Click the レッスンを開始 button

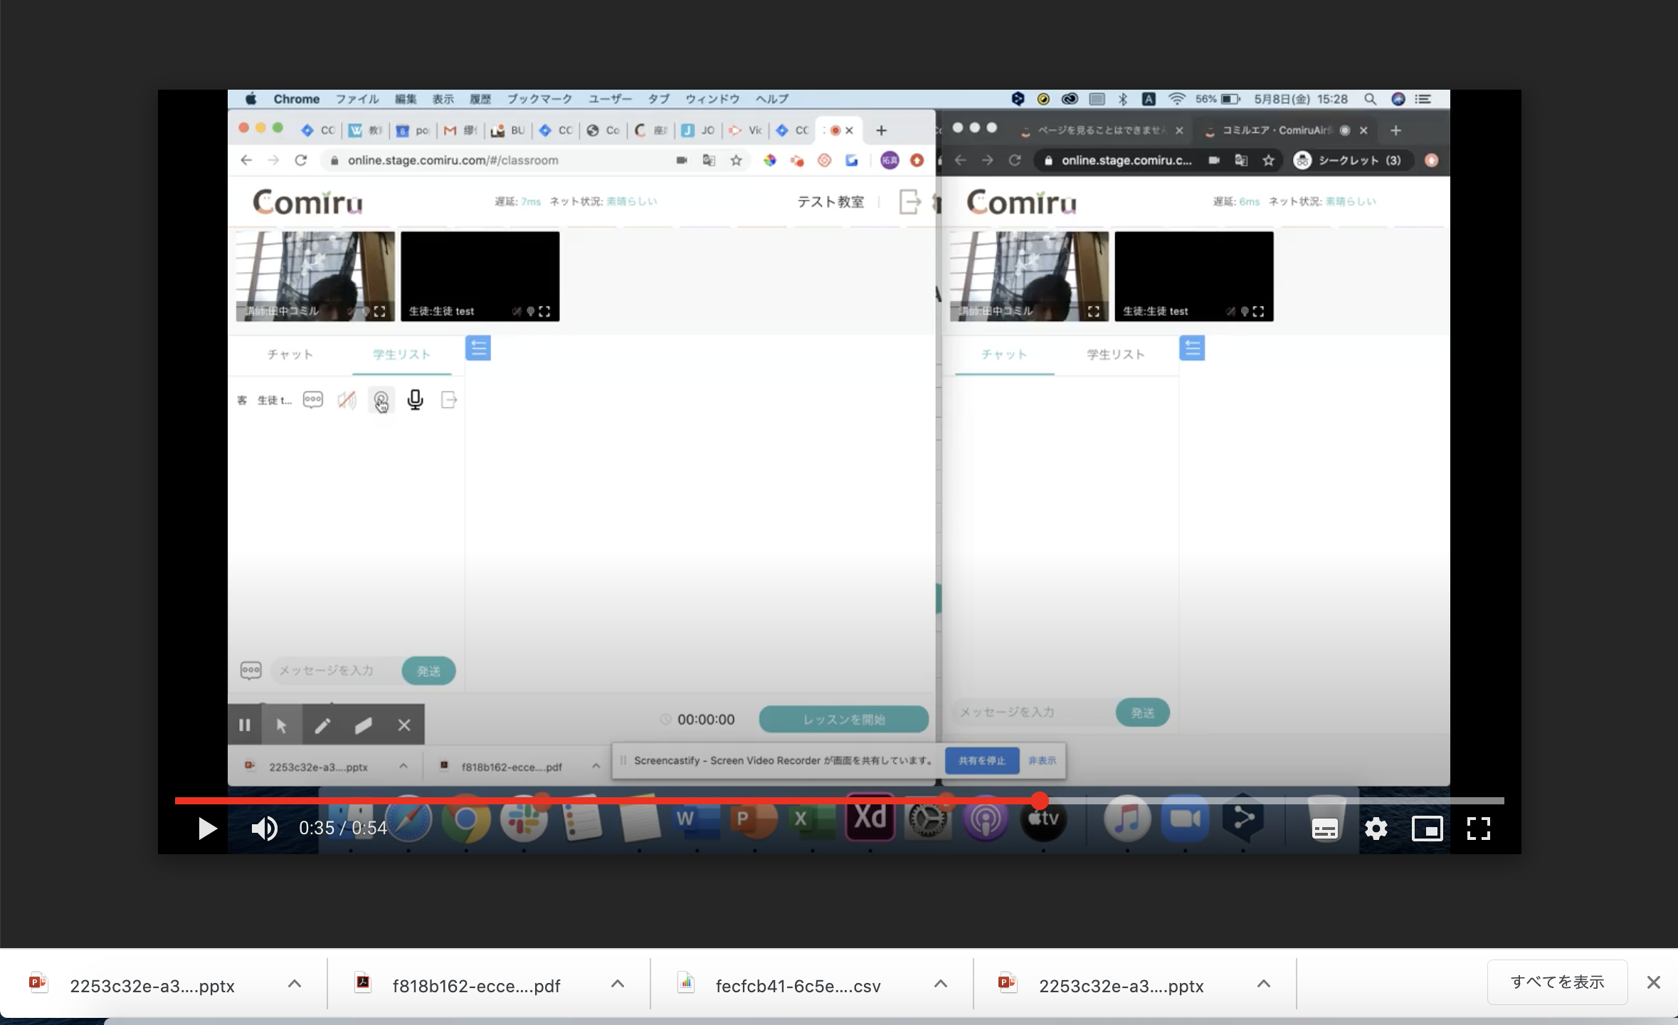(843, 720)
